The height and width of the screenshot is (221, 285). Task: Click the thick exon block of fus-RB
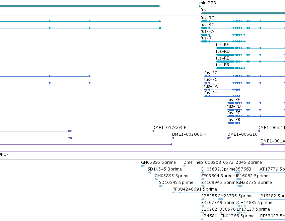[225, 68]
